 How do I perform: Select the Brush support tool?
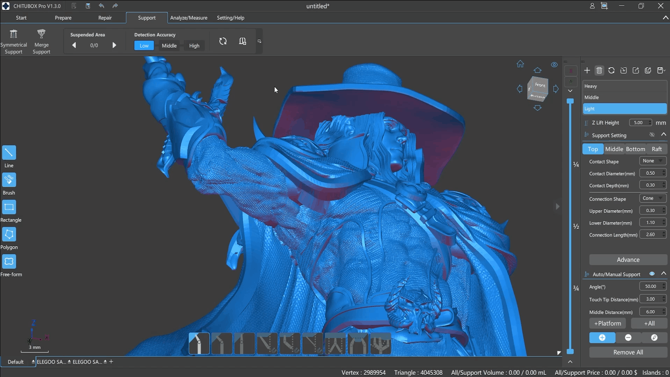coord(9,180)
